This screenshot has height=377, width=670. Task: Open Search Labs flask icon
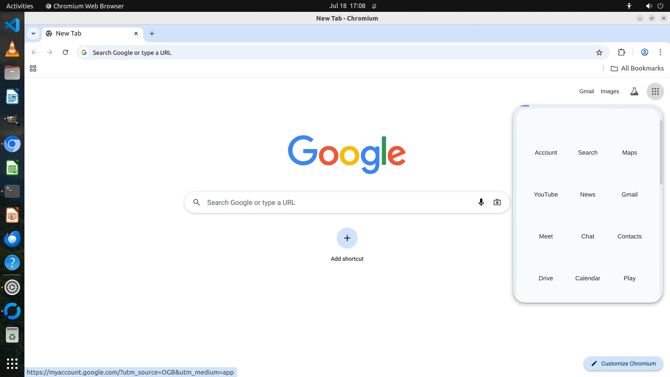coord(634,91)
